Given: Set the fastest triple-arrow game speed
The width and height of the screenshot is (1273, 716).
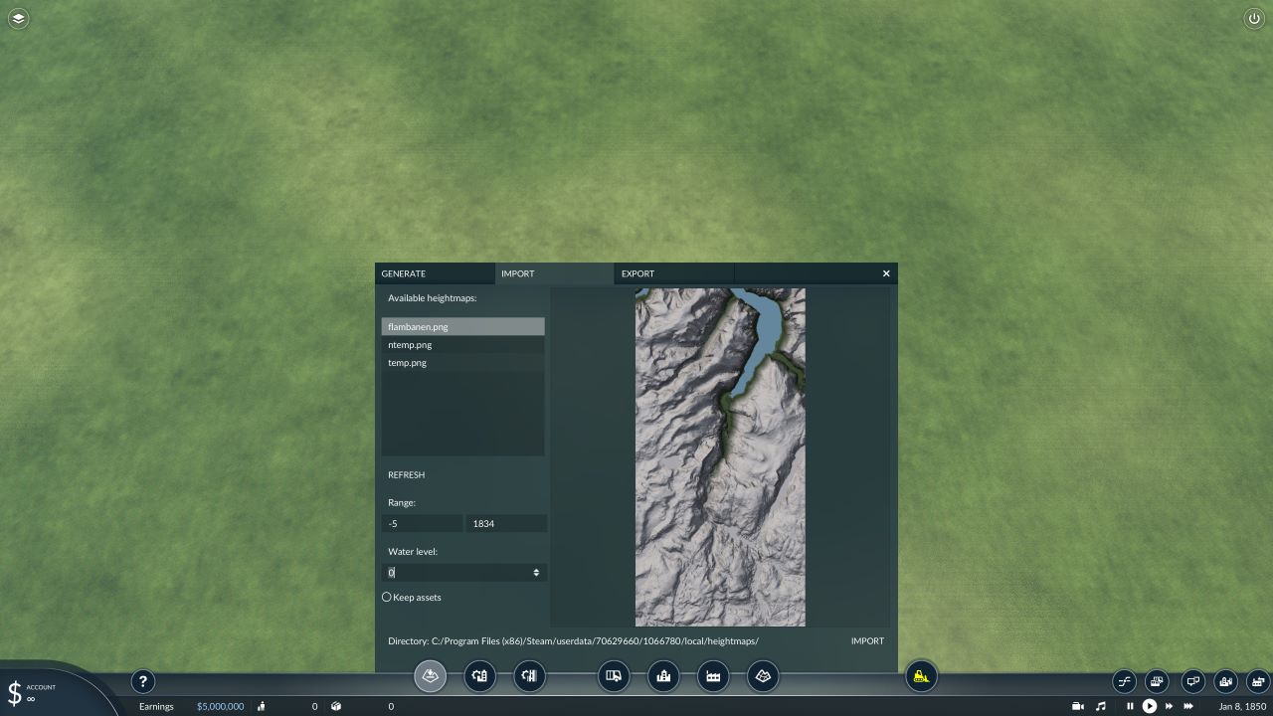Looking at the screenshot, I should coord(1187,706).
